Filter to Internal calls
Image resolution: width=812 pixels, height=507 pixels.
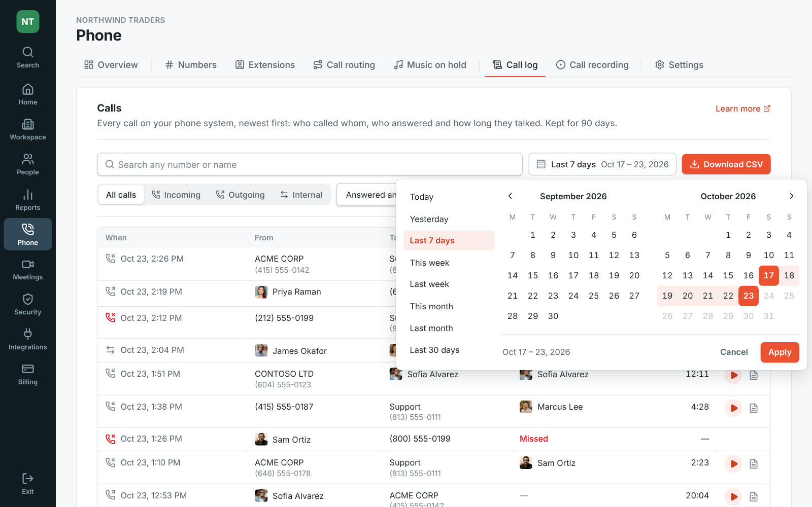(301, 195)
